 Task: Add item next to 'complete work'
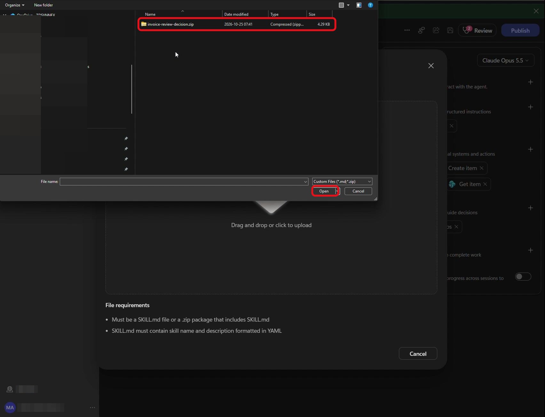(x=531, y=250)
